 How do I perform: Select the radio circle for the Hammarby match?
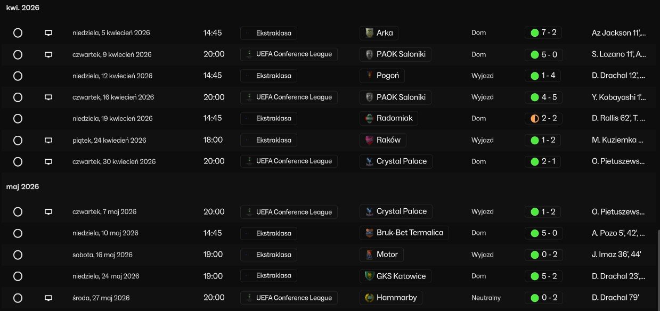point(18,298)
